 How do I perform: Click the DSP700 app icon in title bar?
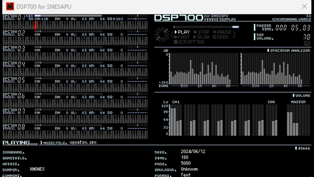(10, 7)
